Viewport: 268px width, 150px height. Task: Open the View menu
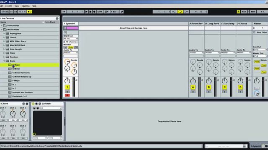[17, 6]
